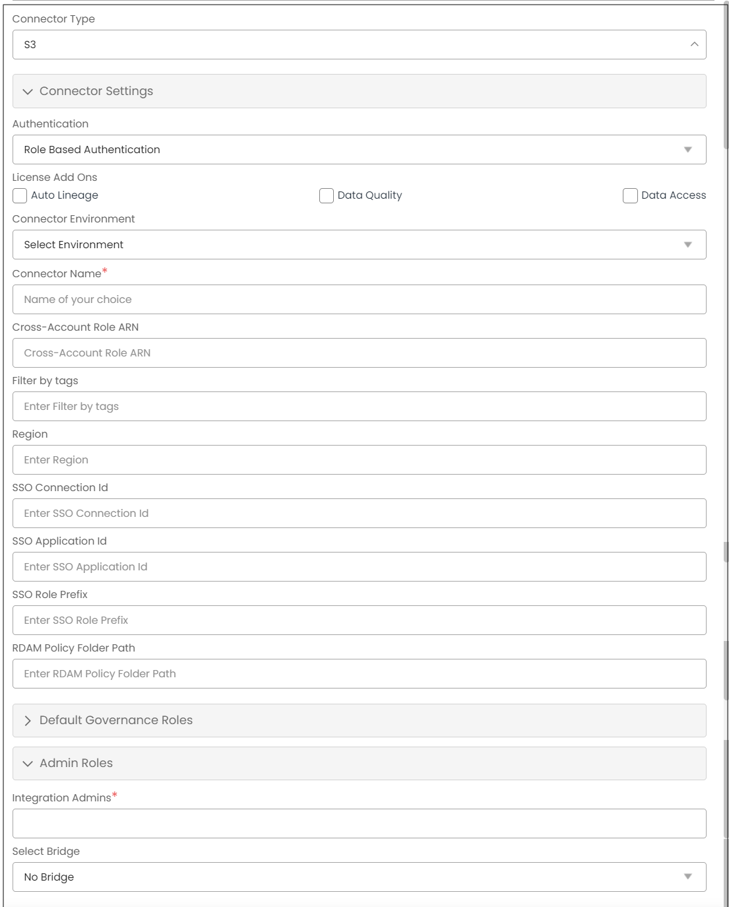
Task: Click the Cross-Account Role ARN field
Action: (359, 353)
